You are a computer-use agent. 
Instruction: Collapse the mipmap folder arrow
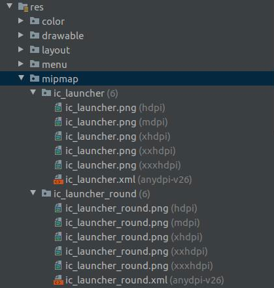click(x=22, y=78)
